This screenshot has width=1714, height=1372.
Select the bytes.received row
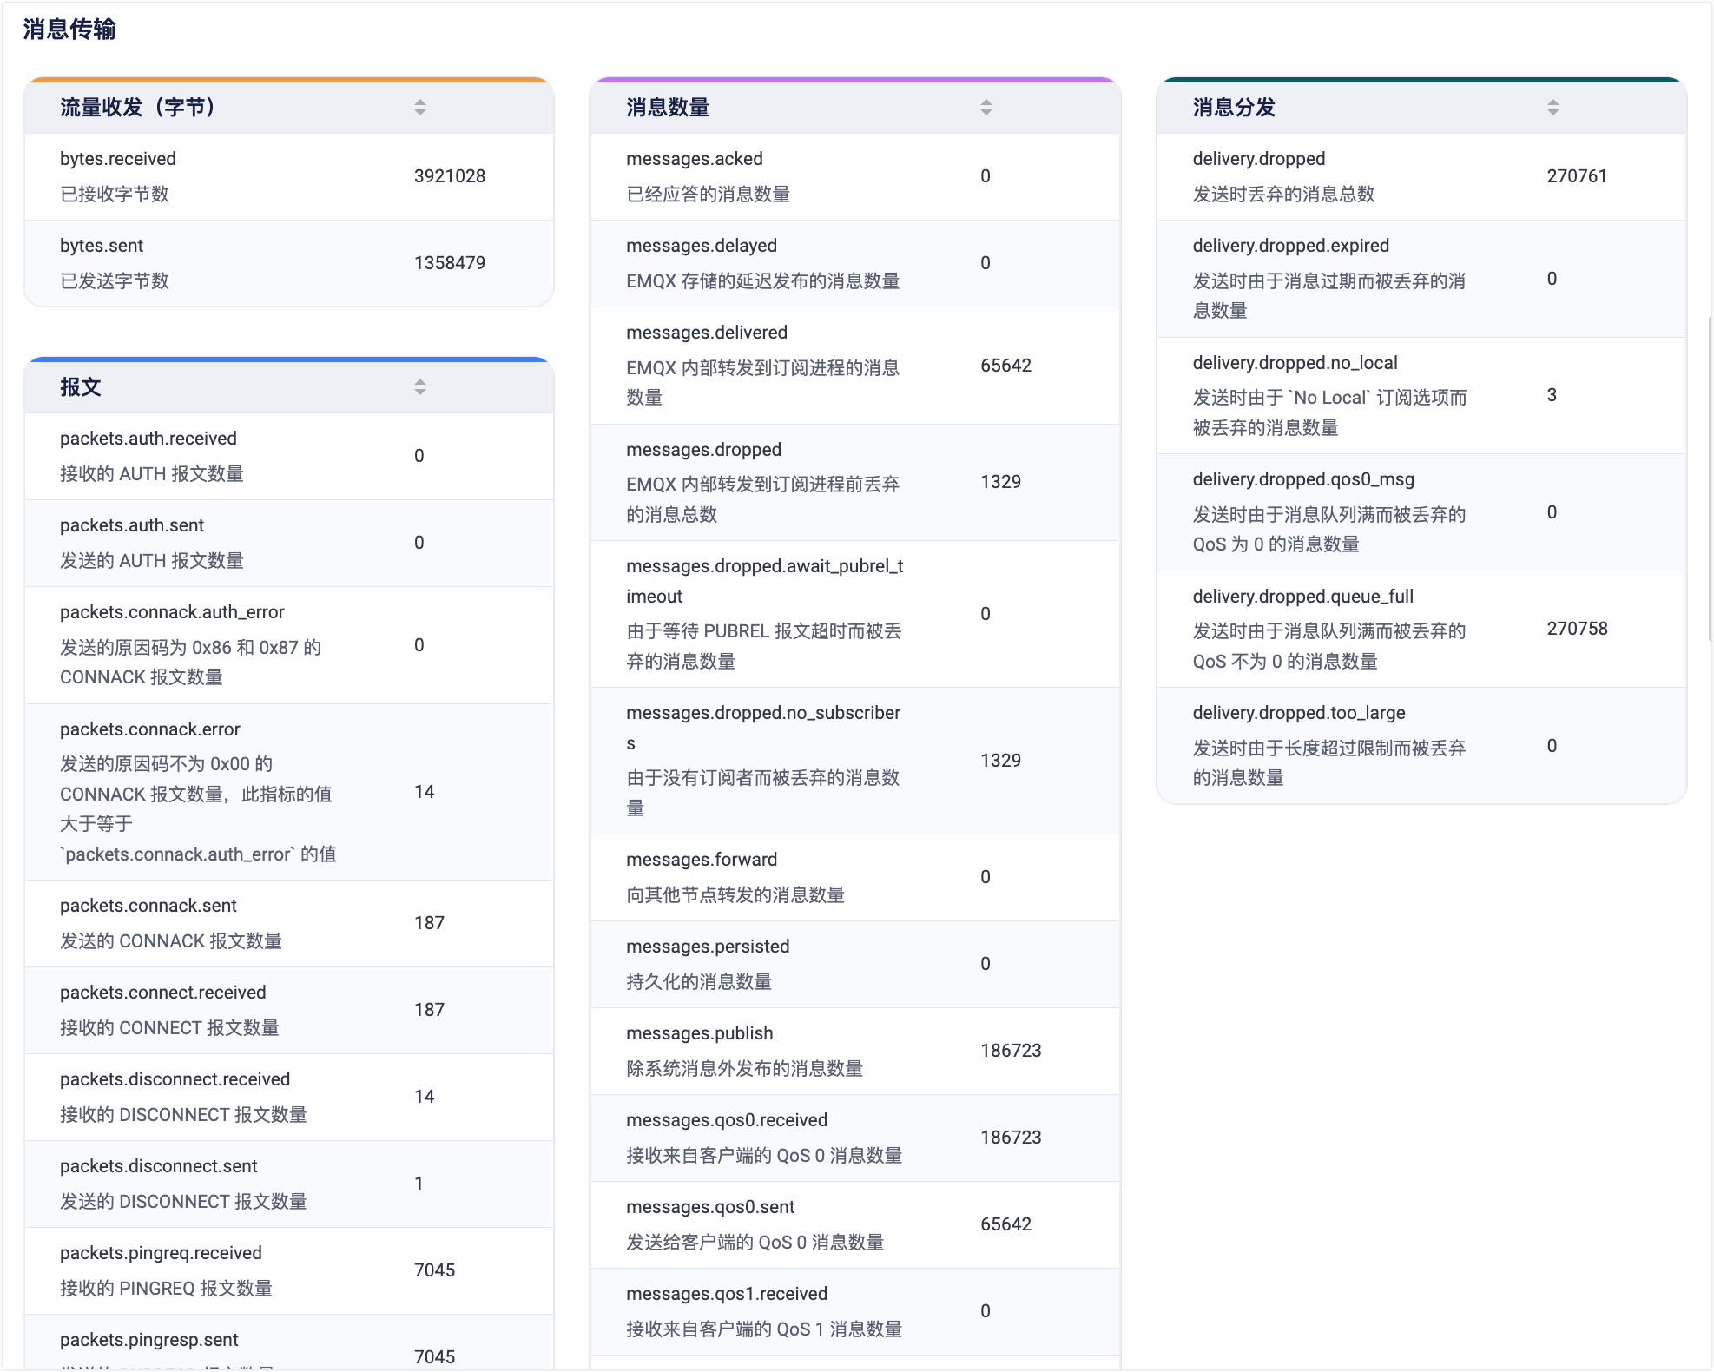click(288, 176)
